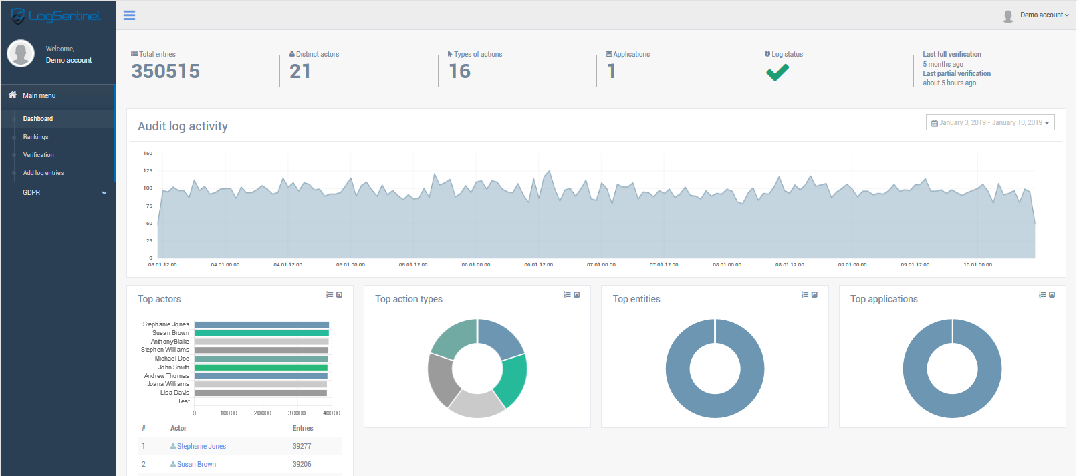Click the LogSentinel logo
This screenshot has width=1077, height=476.
(56, 16)
